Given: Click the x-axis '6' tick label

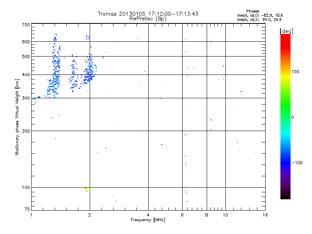Looking at the screenshot, I should click(x=182, y=215).
